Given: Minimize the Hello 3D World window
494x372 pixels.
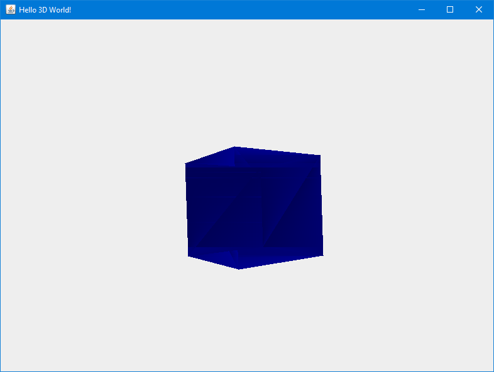Looking at the screenshot, I should 422,10.
